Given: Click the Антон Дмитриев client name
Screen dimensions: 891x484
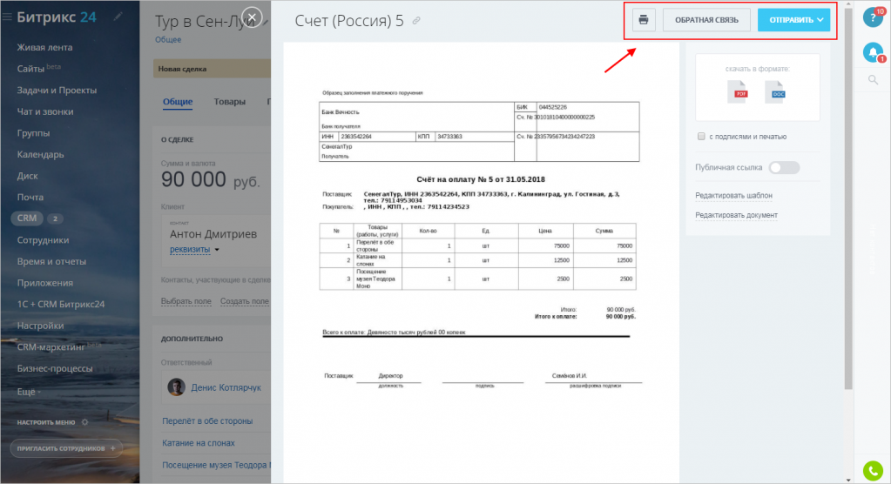Looking at the screenshot, I should 213,234.
